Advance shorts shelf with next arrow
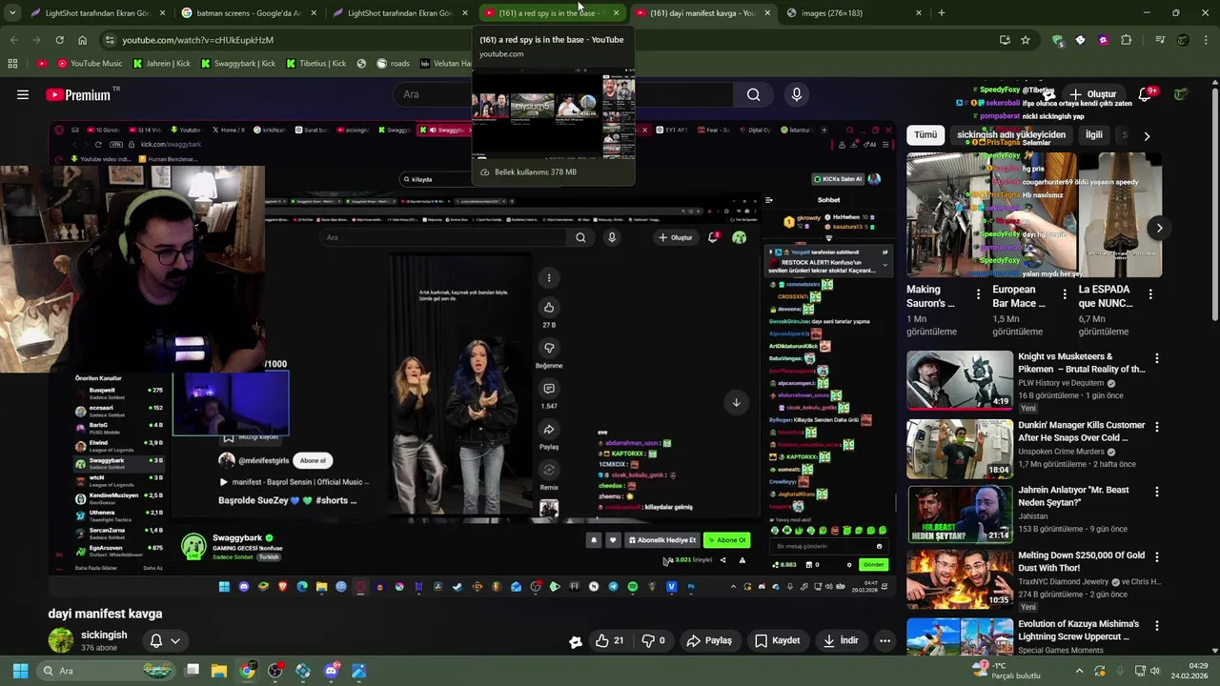The height and width of the screenshot is (686, 1220). [x=1159, y=228]
